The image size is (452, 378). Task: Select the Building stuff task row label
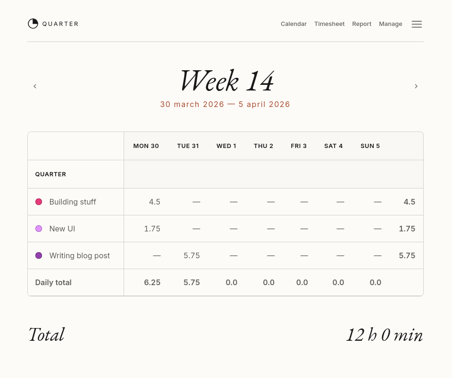[x=73, y=202]
